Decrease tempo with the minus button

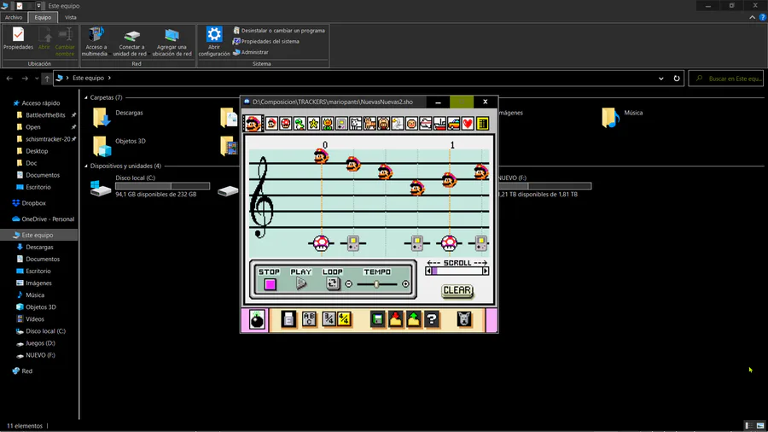point(349,284)
